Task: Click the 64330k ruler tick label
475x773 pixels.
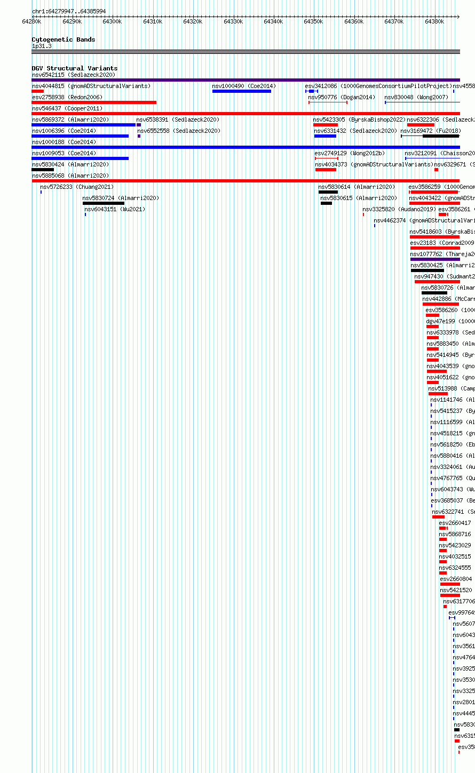Action: tap(233, 21)
